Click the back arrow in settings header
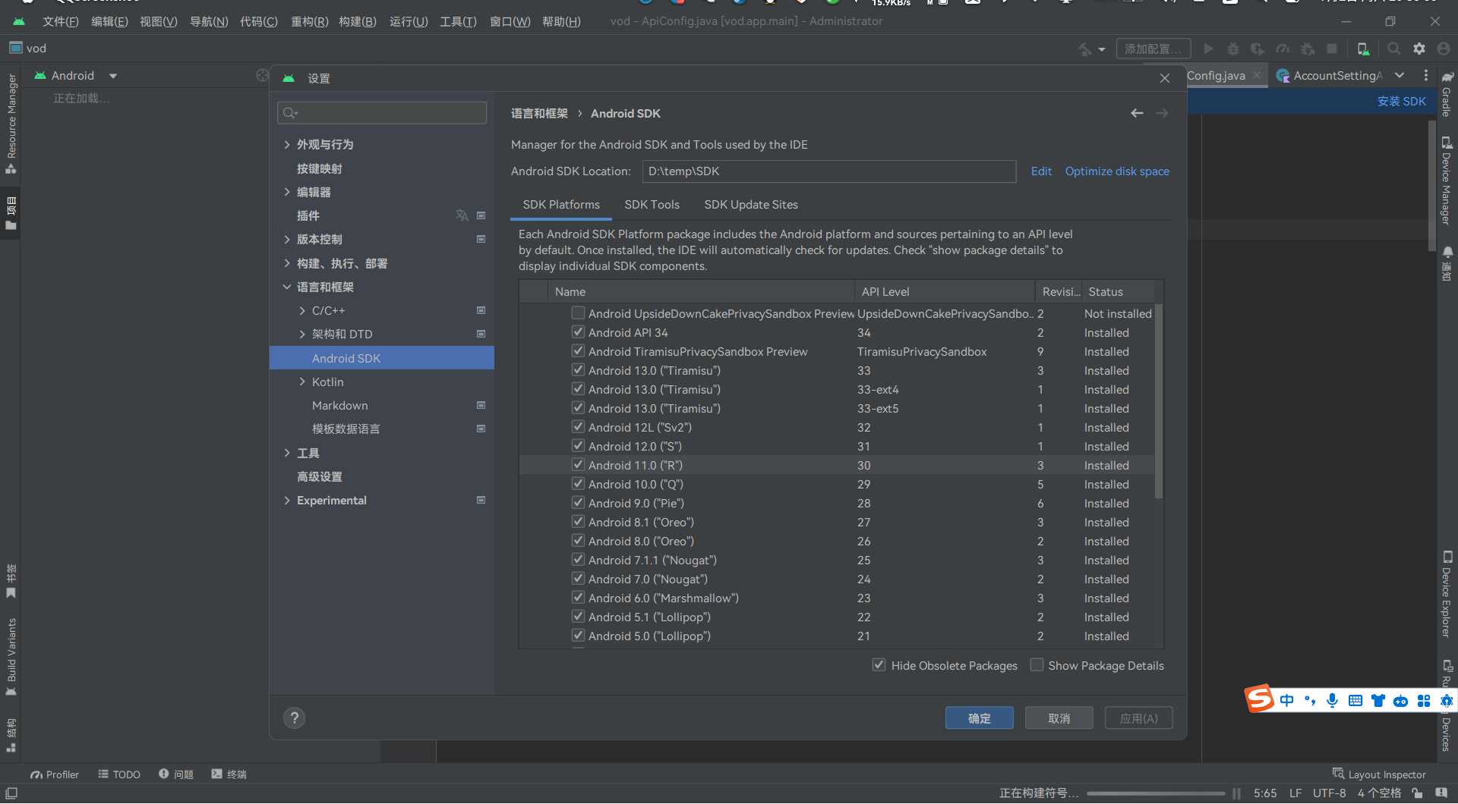1458x804 pixels. pos(1137,113)
